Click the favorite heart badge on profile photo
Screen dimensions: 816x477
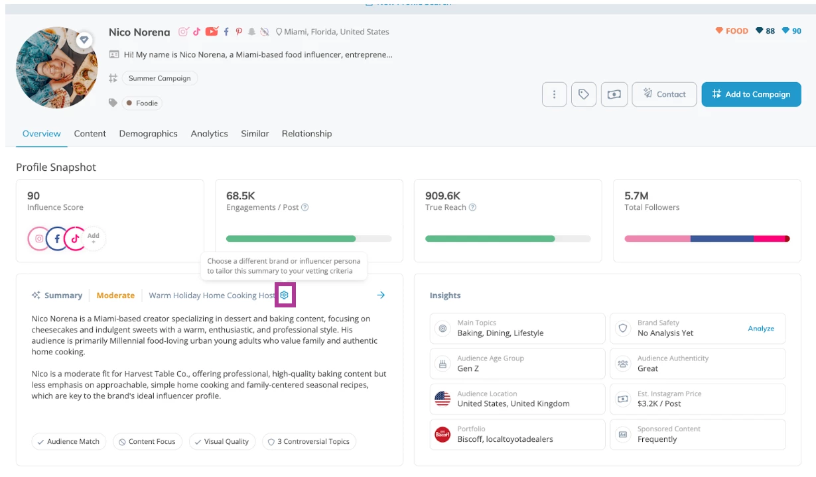[x=84, y=40]
